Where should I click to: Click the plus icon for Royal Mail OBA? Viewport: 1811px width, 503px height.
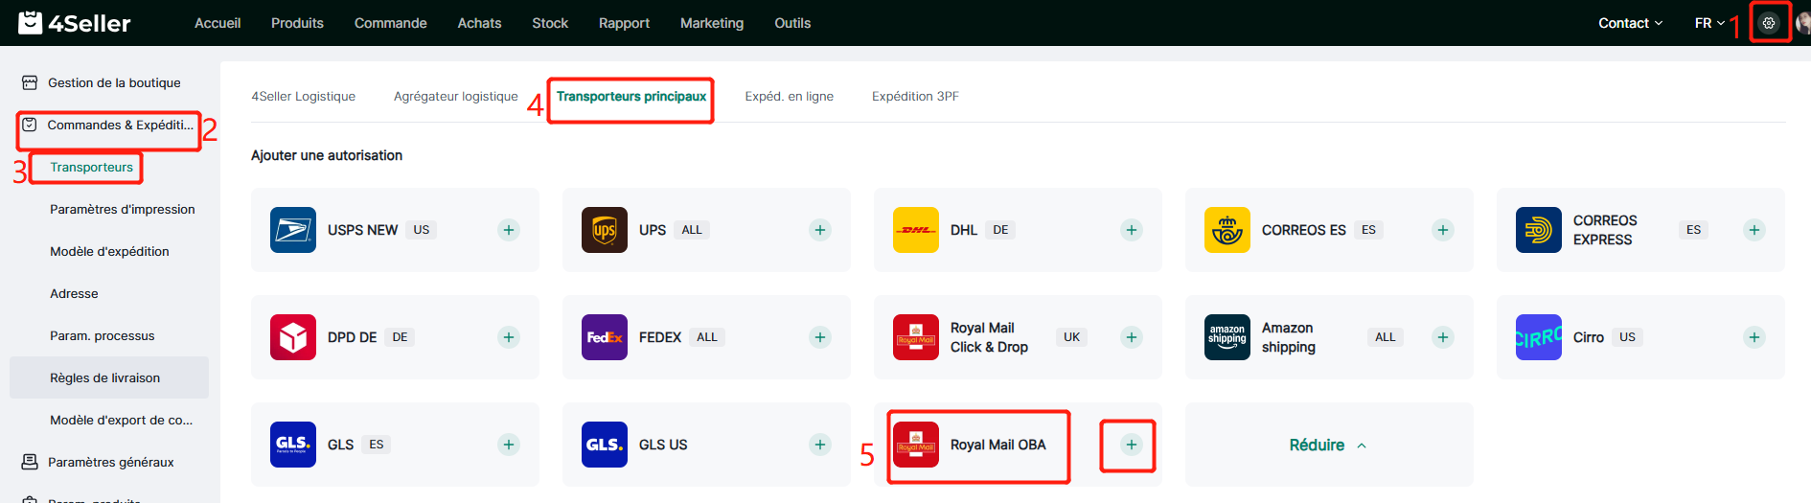click(1131, 445)
